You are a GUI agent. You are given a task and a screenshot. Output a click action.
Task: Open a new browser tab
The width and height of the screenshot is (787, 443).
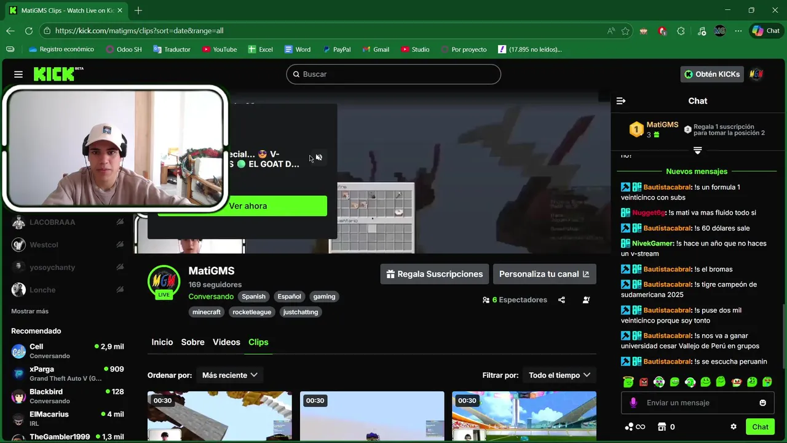pos(138,10)
